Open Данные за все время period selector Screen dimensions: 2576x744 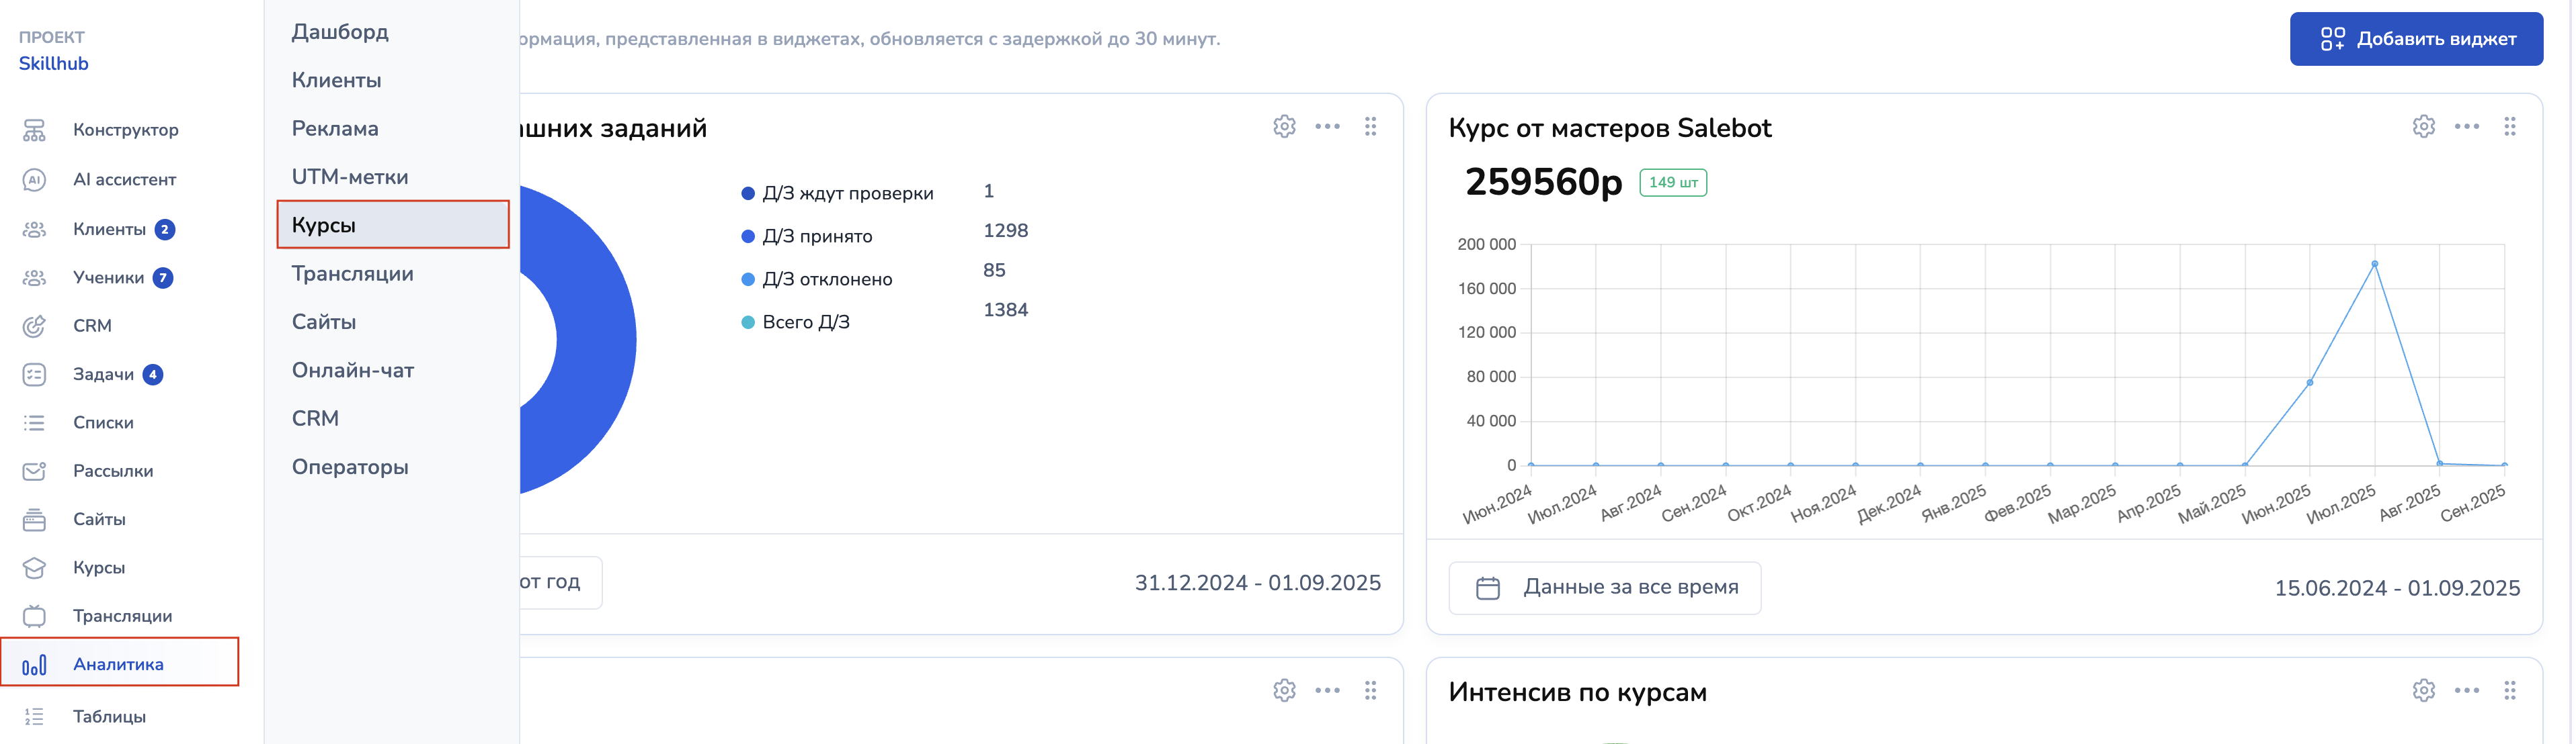[1604, 588]
